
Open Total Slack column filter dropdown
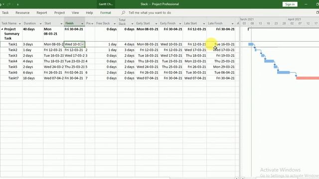132,23
